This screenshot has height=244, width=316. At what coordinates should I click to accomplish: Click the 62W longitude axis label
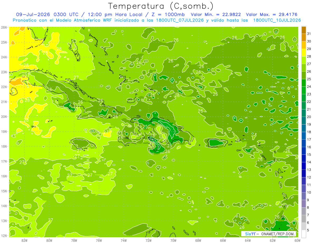(x=273, y=241)
